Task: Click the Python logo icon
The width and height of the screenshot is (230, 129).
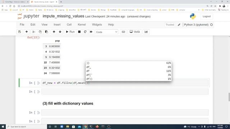Action: click(193, 16)
